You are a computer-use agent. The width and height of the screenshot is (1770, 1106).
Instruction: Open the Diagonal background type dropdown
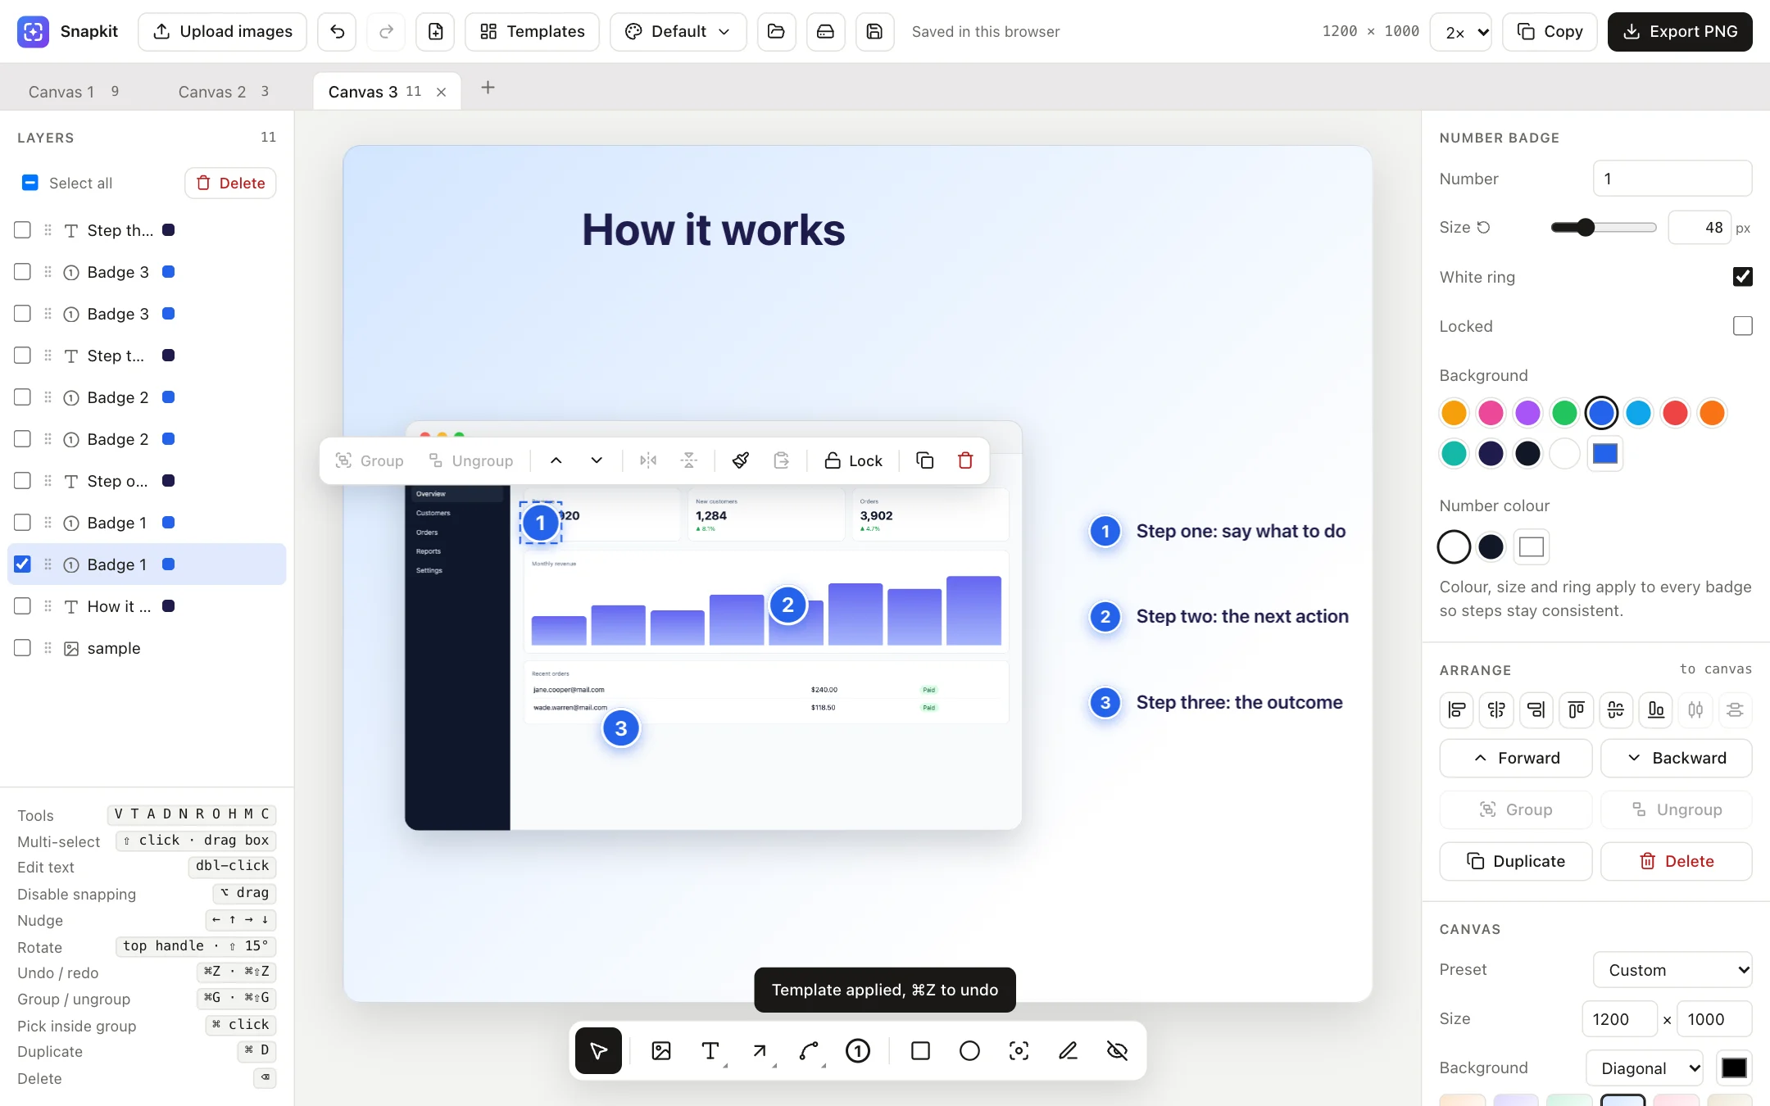[1645, 1068]
